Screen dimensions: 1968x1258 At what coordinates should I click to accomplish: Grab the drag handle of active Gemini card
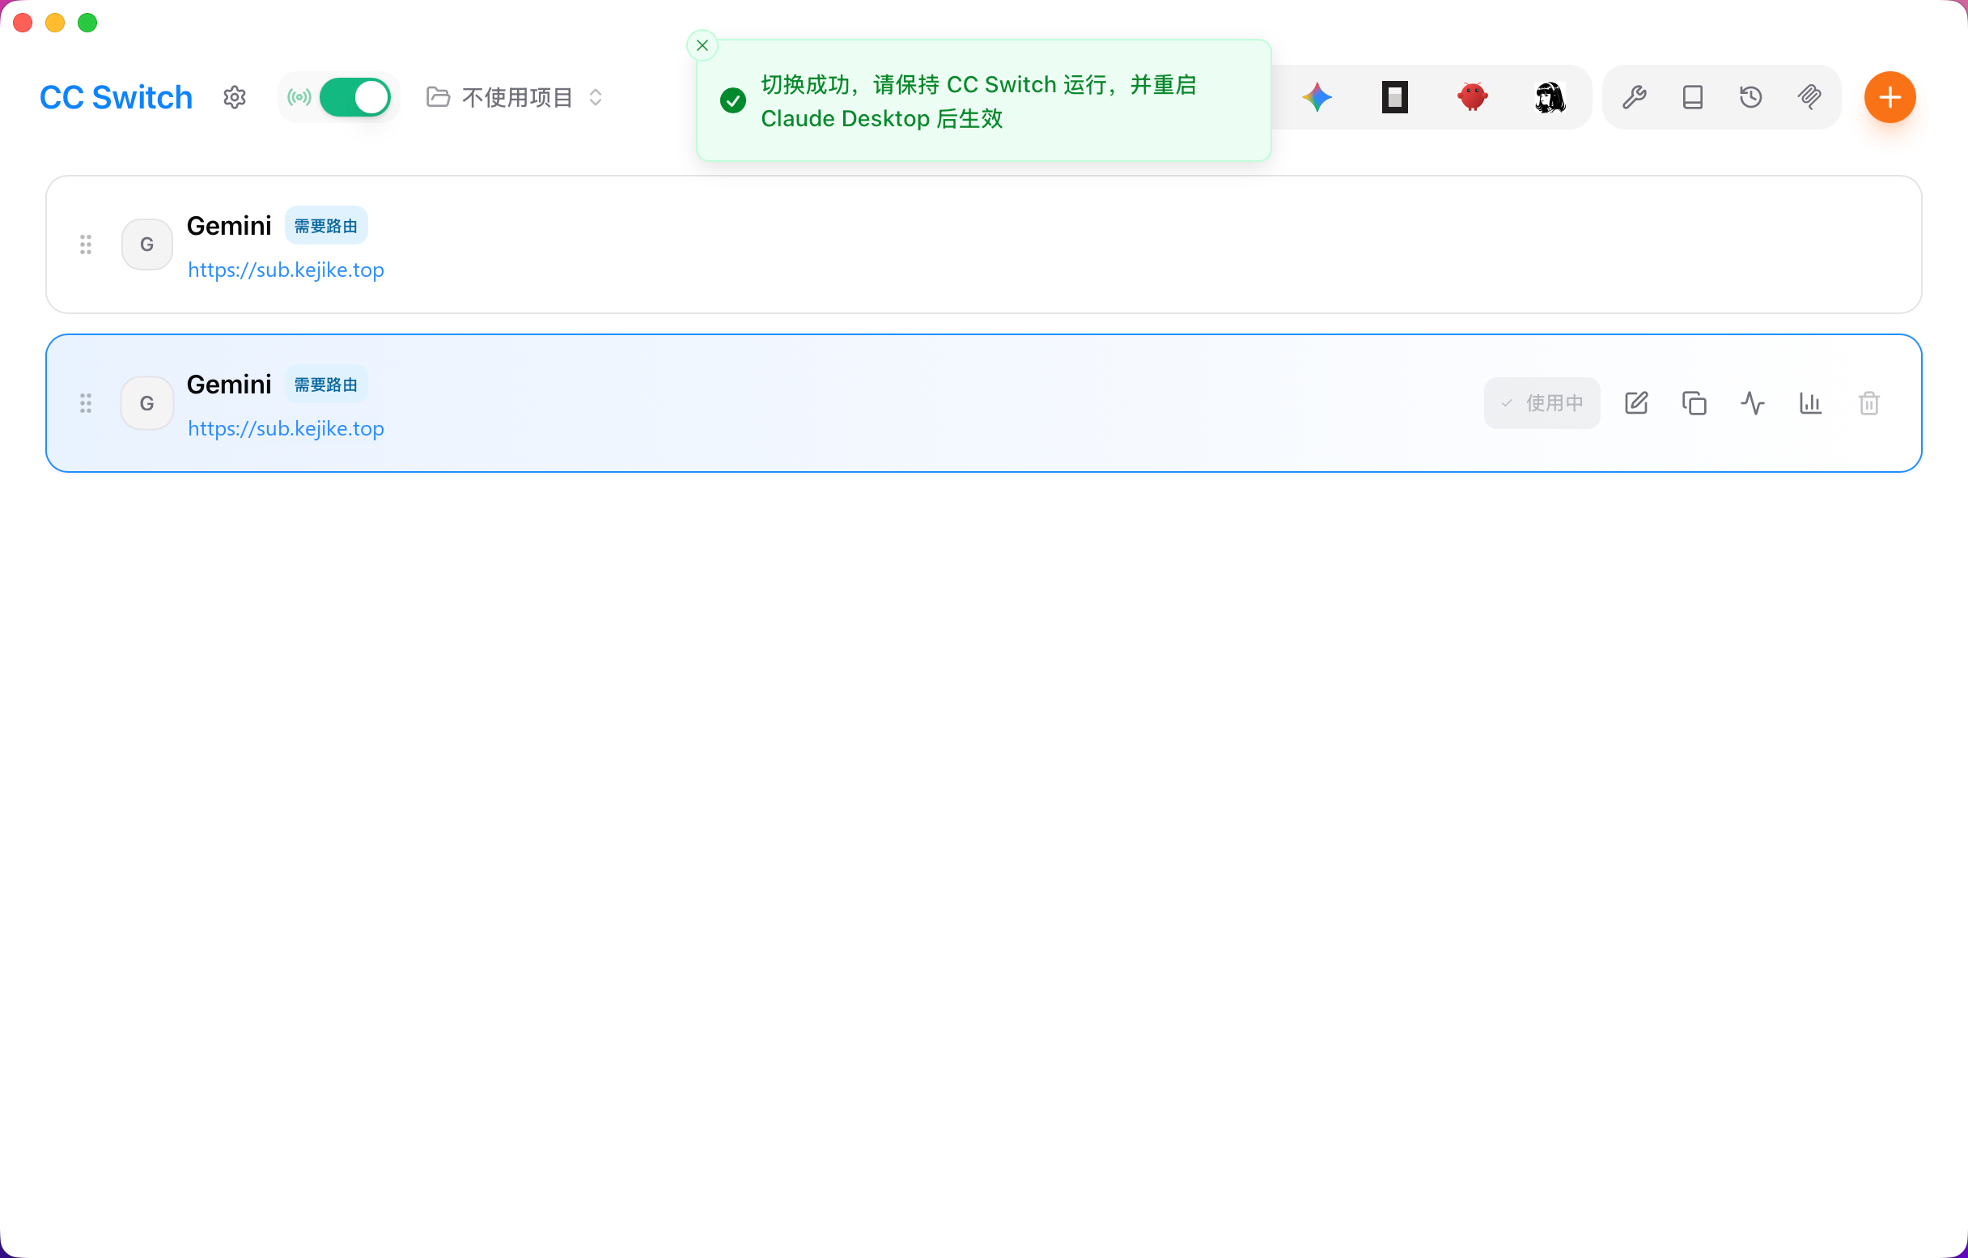pos(86,403)
